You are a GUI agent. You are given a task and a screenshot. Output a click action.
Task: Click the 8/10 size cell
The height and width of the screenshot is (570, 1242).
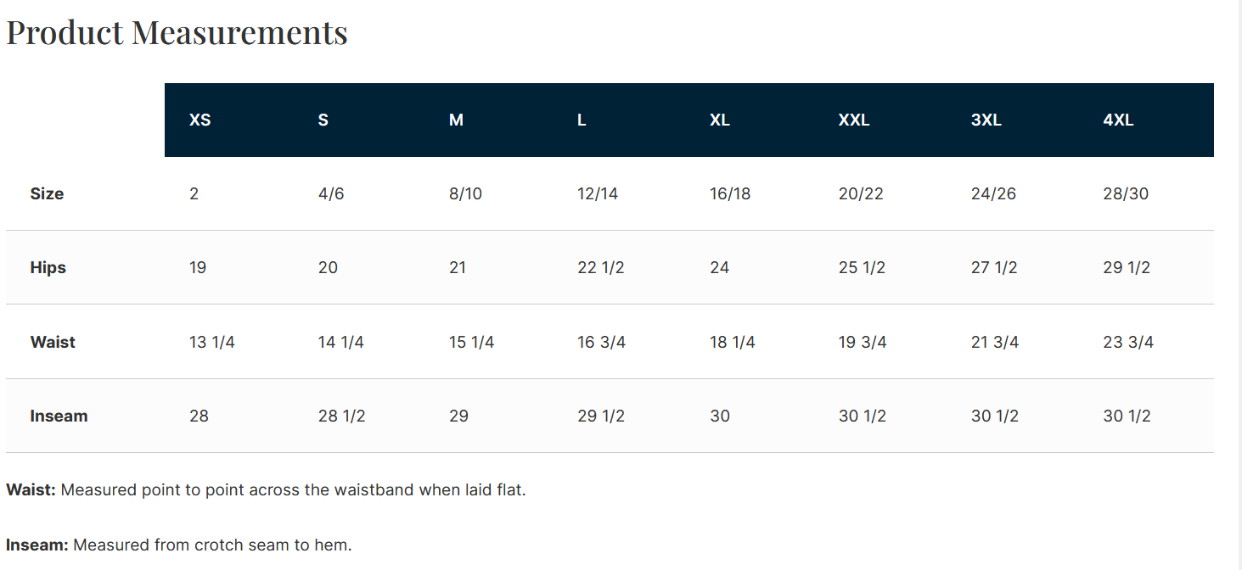click(465, 194)
